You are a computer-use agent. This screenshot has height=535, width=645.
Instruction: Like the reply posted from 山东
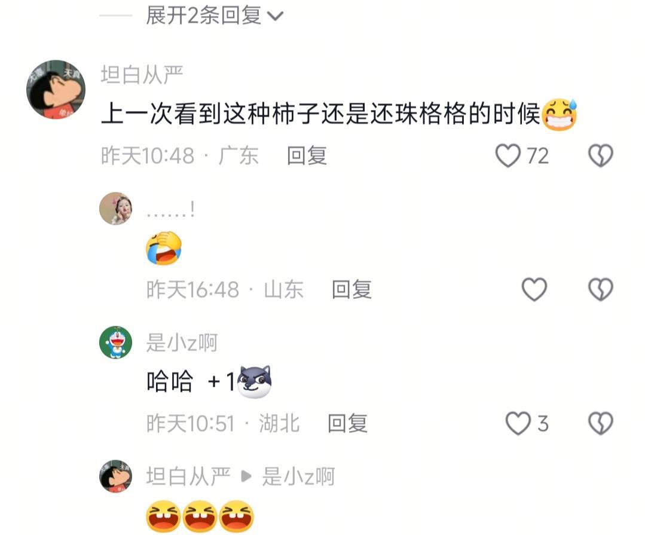pos(534,289)
